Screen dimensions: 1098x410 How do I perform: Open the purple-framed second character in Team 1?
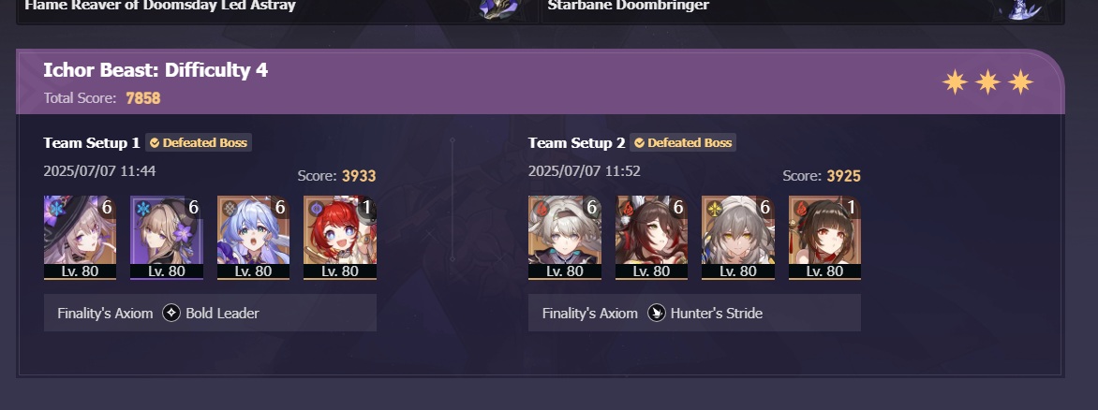click(167, 237)
